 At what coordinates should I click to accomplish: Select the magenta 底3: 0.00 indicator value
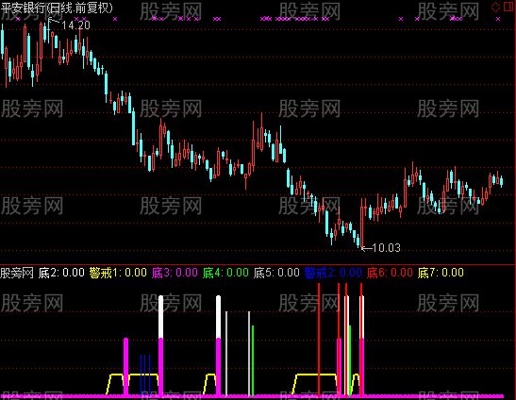(x=175, y=273)
